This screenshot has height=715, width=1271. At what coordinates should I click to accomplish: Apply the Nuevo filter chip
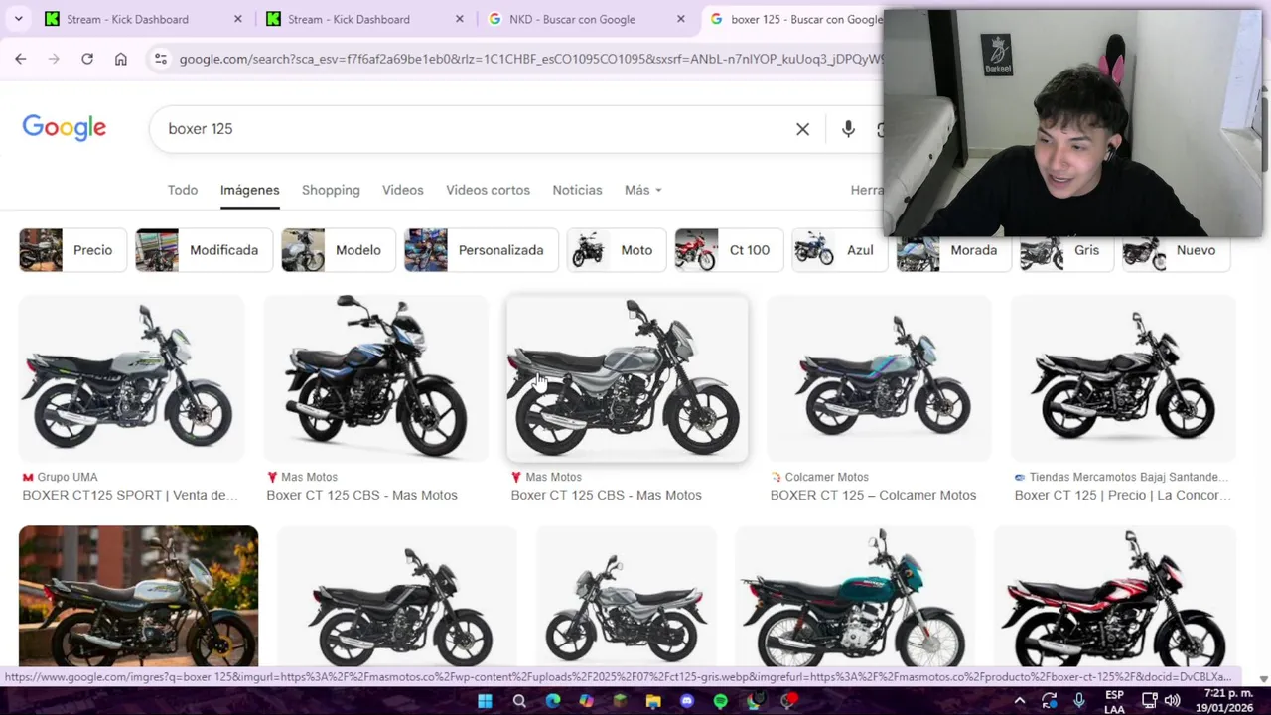(1176, 254)
